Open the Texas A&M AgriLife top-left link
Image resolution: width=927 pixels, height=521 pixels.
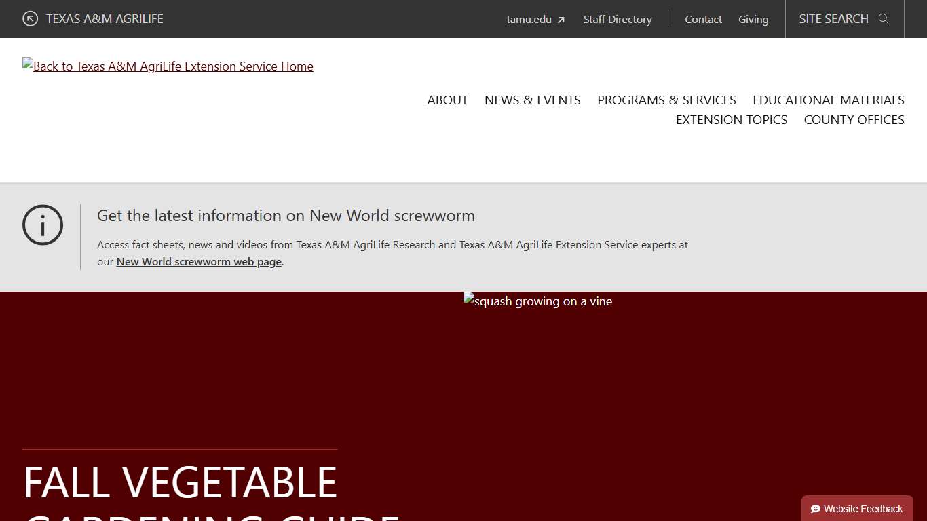[105, 19]
